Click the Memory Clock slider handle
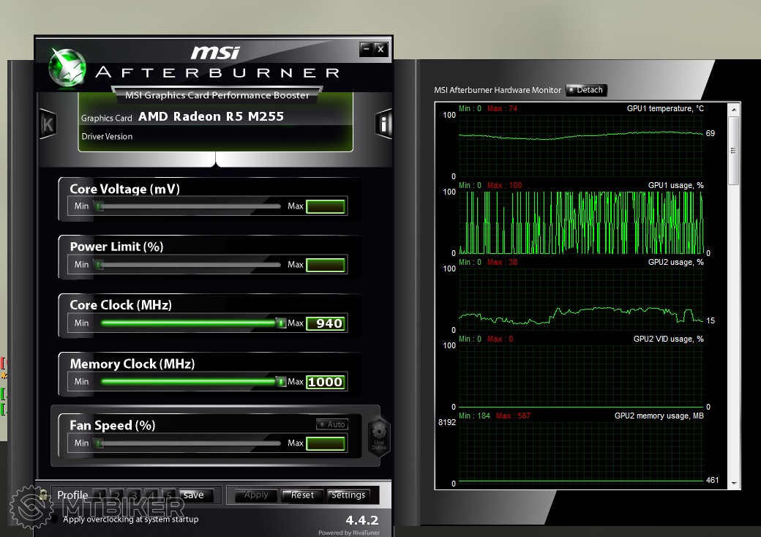 pos(281,381)
